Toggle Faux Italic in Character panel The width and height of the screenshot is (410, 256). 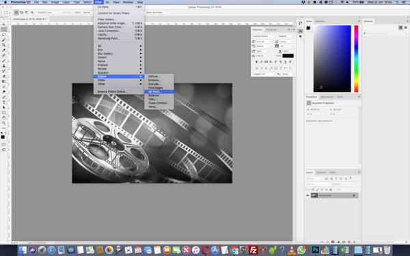[261, 62]
